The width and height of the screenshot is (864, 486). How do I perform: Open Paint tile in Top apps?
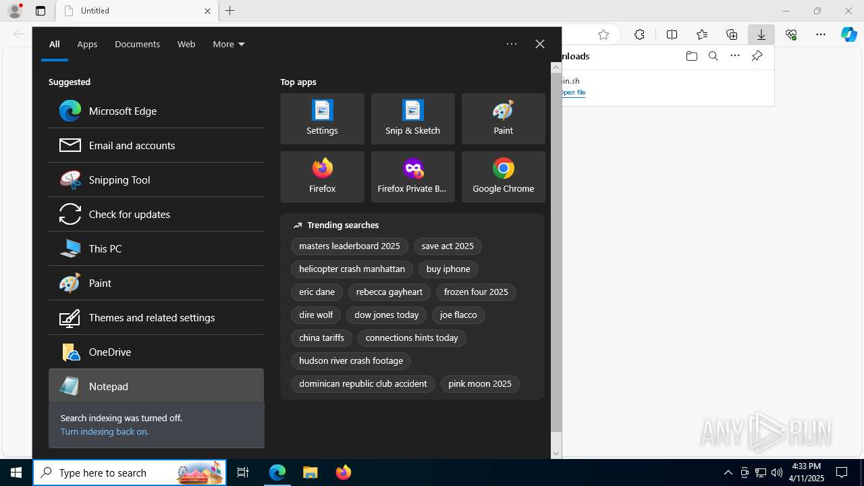[x=503, y=119]
